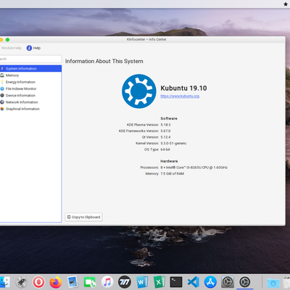Click the Processors Intel Core i5 value
The image size is (290, 290).
194,167
